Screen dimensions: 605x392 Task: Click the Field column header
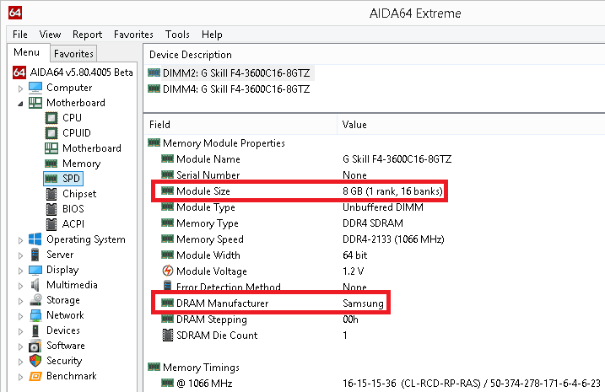click(241, 125)
